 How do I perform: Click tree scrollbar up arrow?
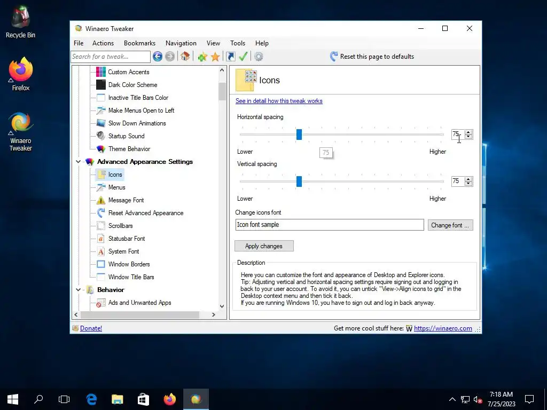[x=222, y=70]
